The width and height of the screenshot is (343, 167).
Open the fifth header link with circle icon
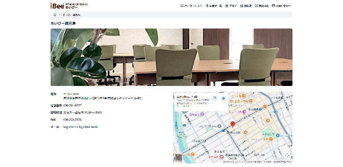[x=262, y=6]
